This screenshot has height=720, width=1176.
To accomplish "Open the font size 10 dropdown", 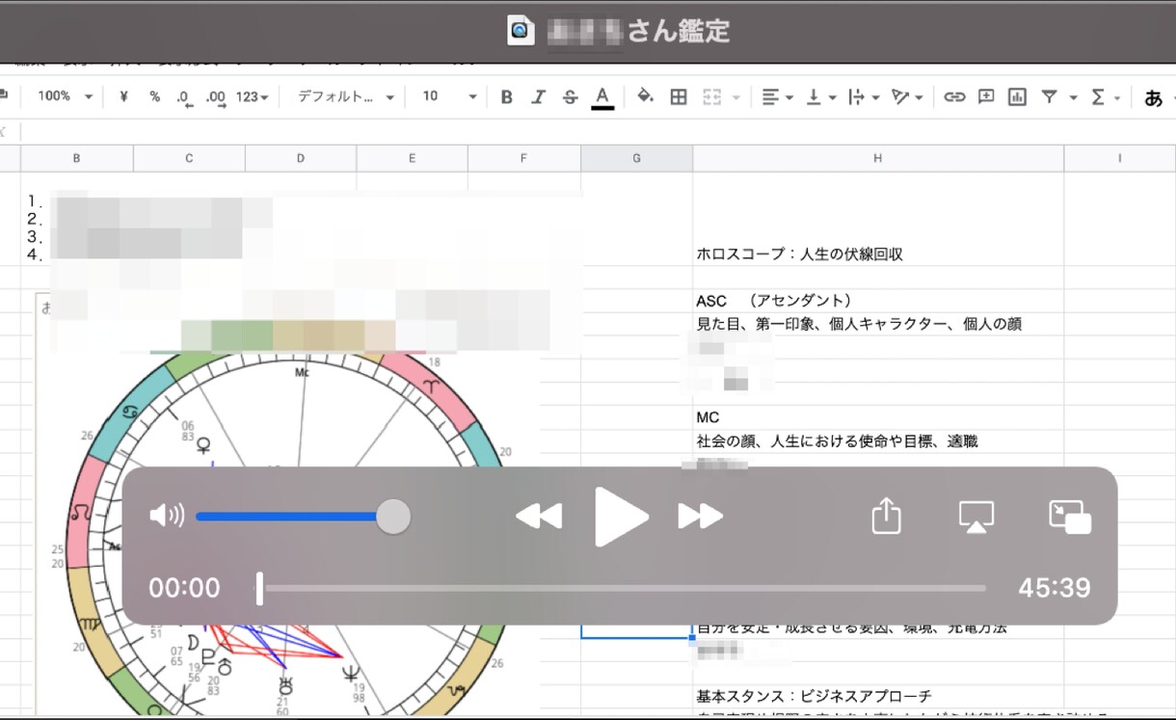I will click(449, 96).
